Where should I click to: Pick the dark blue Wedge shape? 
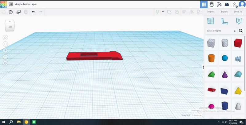pos(224,91)
